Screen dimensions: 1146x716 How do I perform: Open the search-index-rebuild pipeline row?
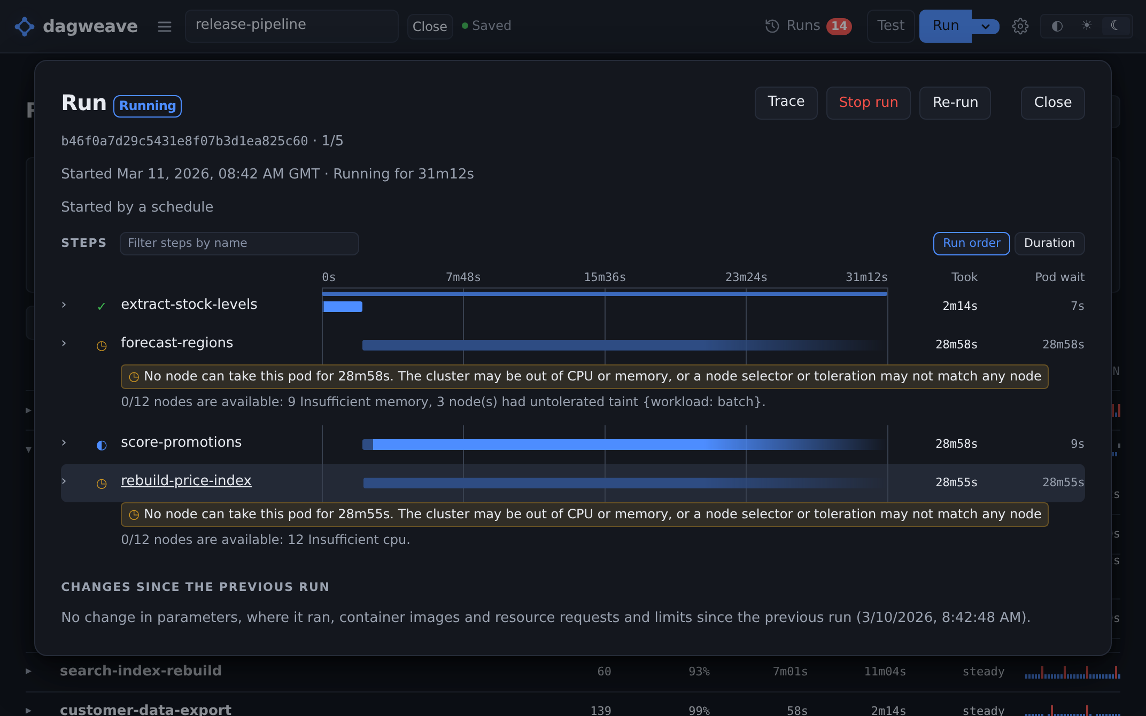(x=573, y=671)
